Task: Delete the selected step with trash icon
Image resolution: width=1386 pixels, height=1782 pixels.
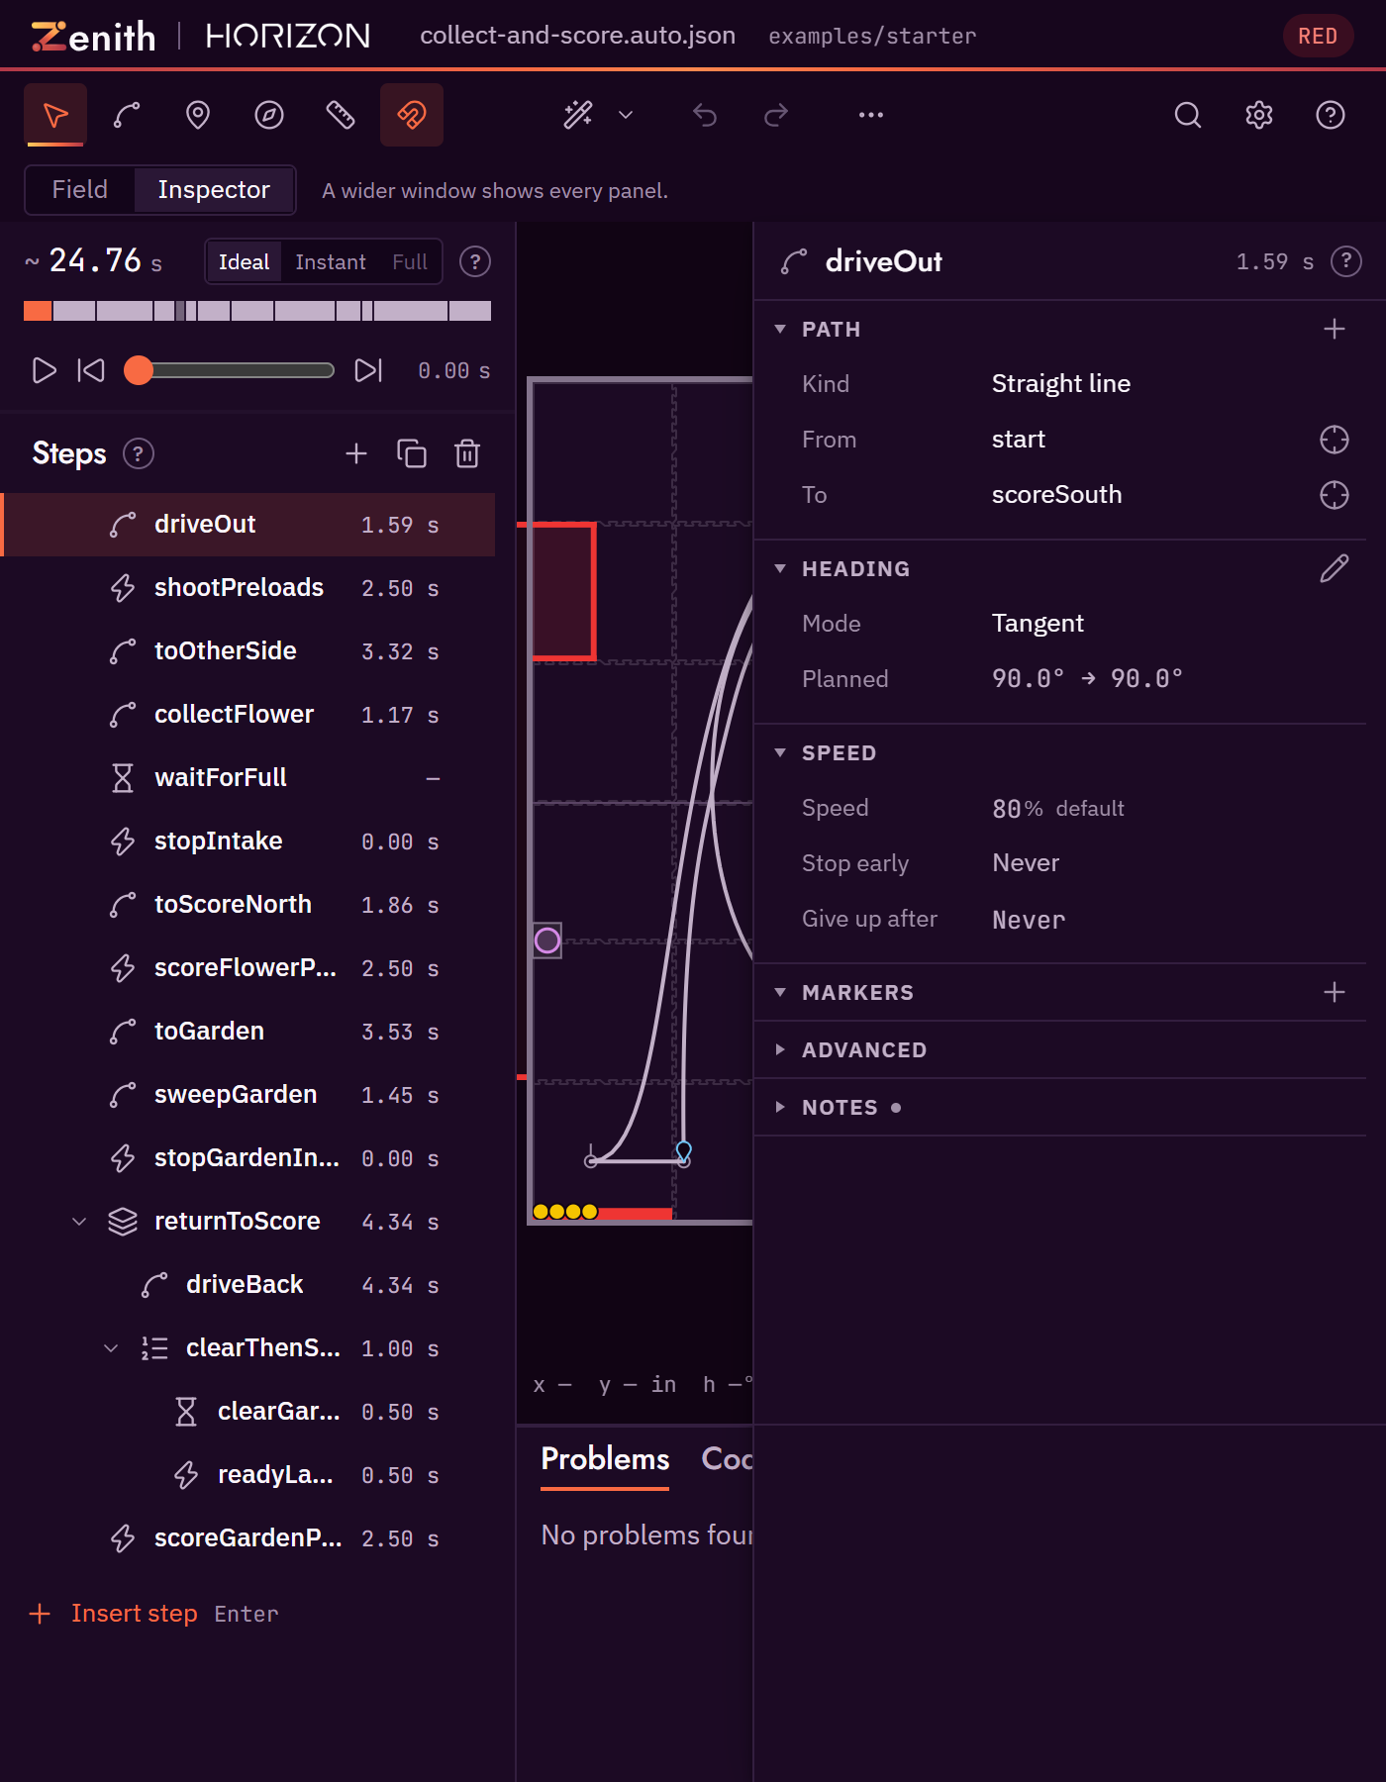Action: [x=467, y=453]
